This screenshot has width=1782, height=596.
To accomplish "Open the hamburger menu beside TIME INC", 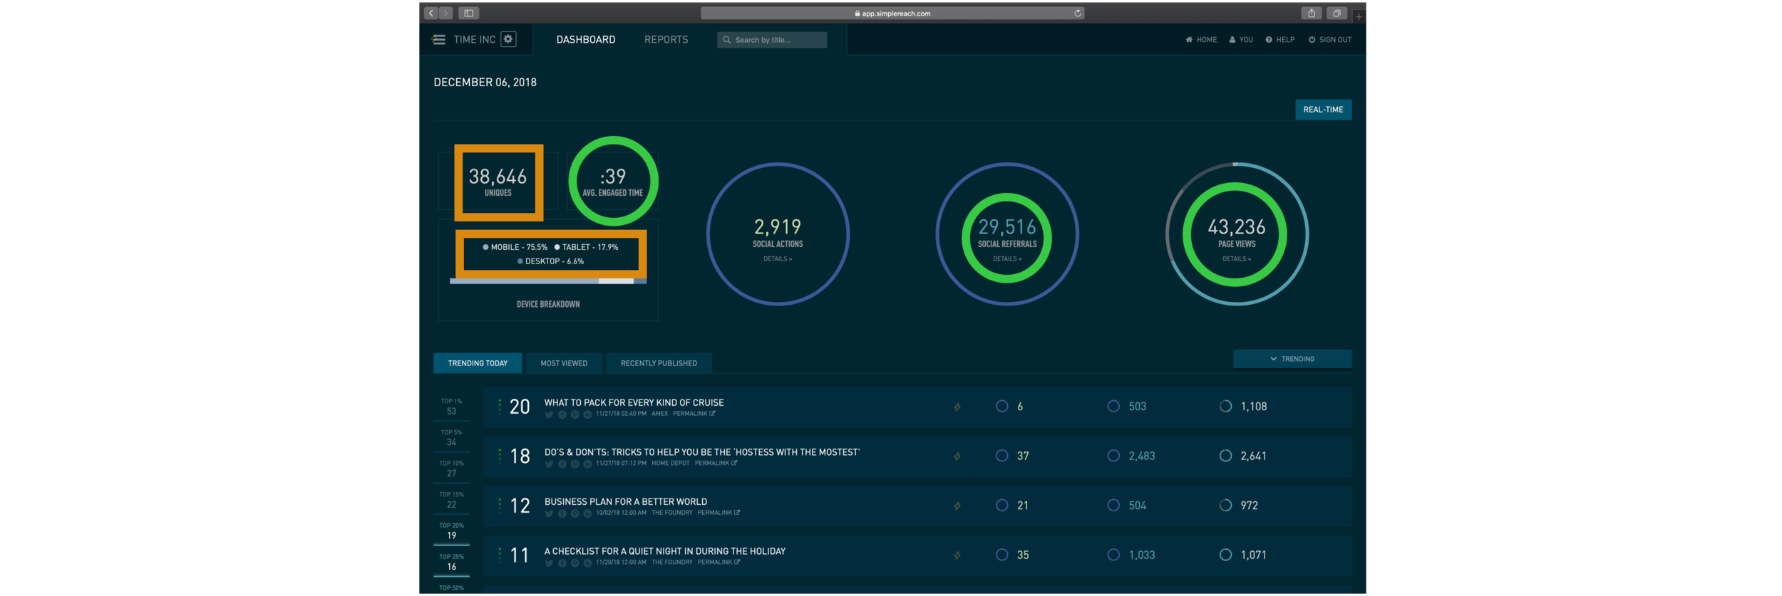I will point(438,40).
